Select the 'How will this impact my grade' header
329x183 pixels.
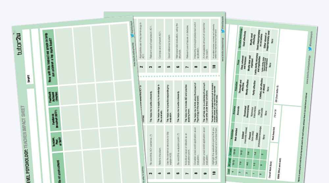50,57
